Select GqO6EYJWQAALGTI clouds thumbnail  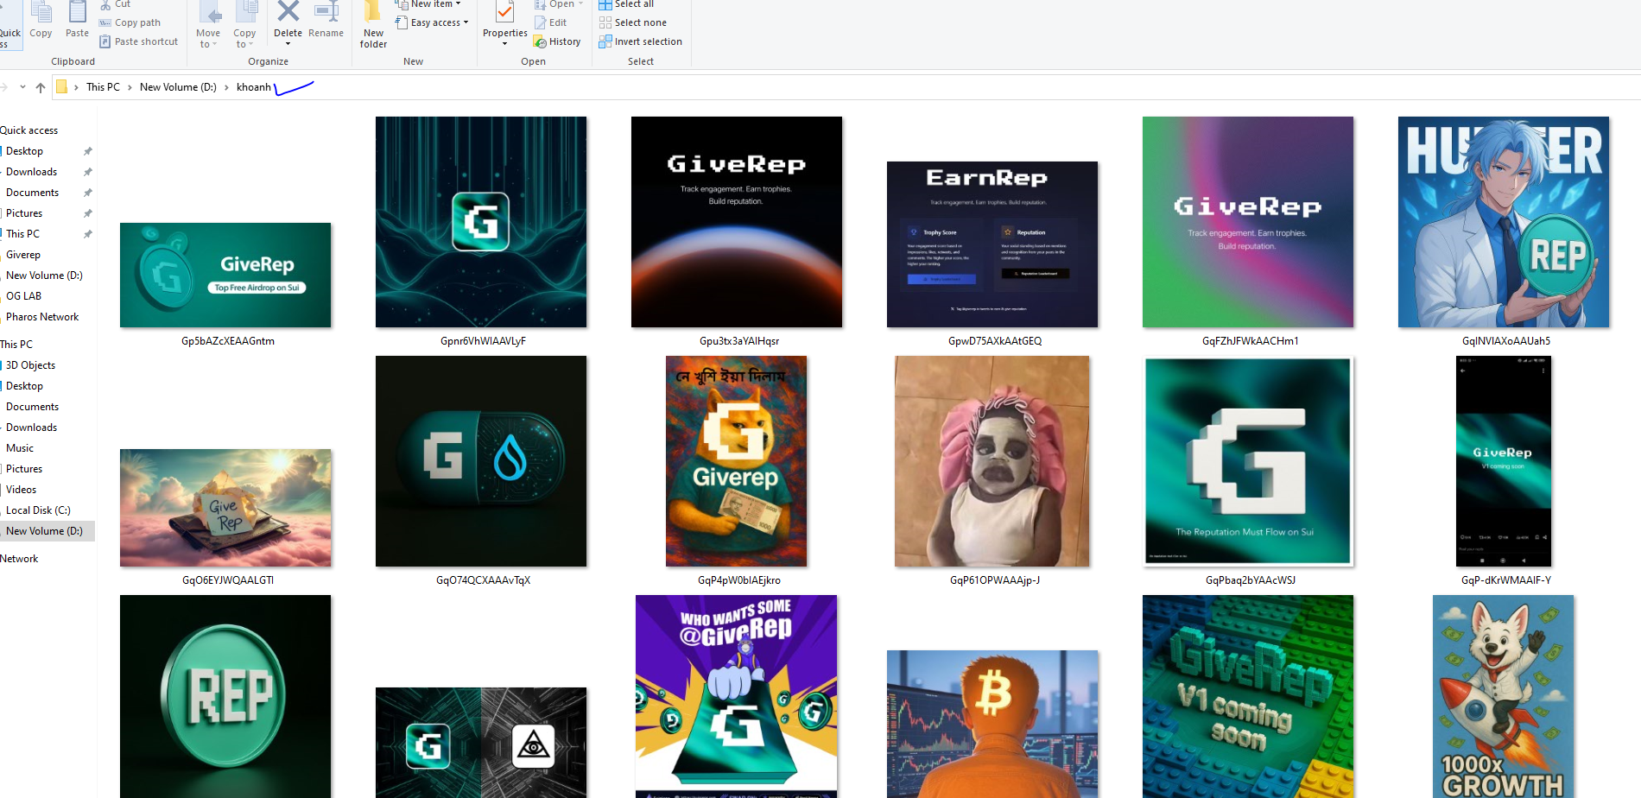point(225,508)
